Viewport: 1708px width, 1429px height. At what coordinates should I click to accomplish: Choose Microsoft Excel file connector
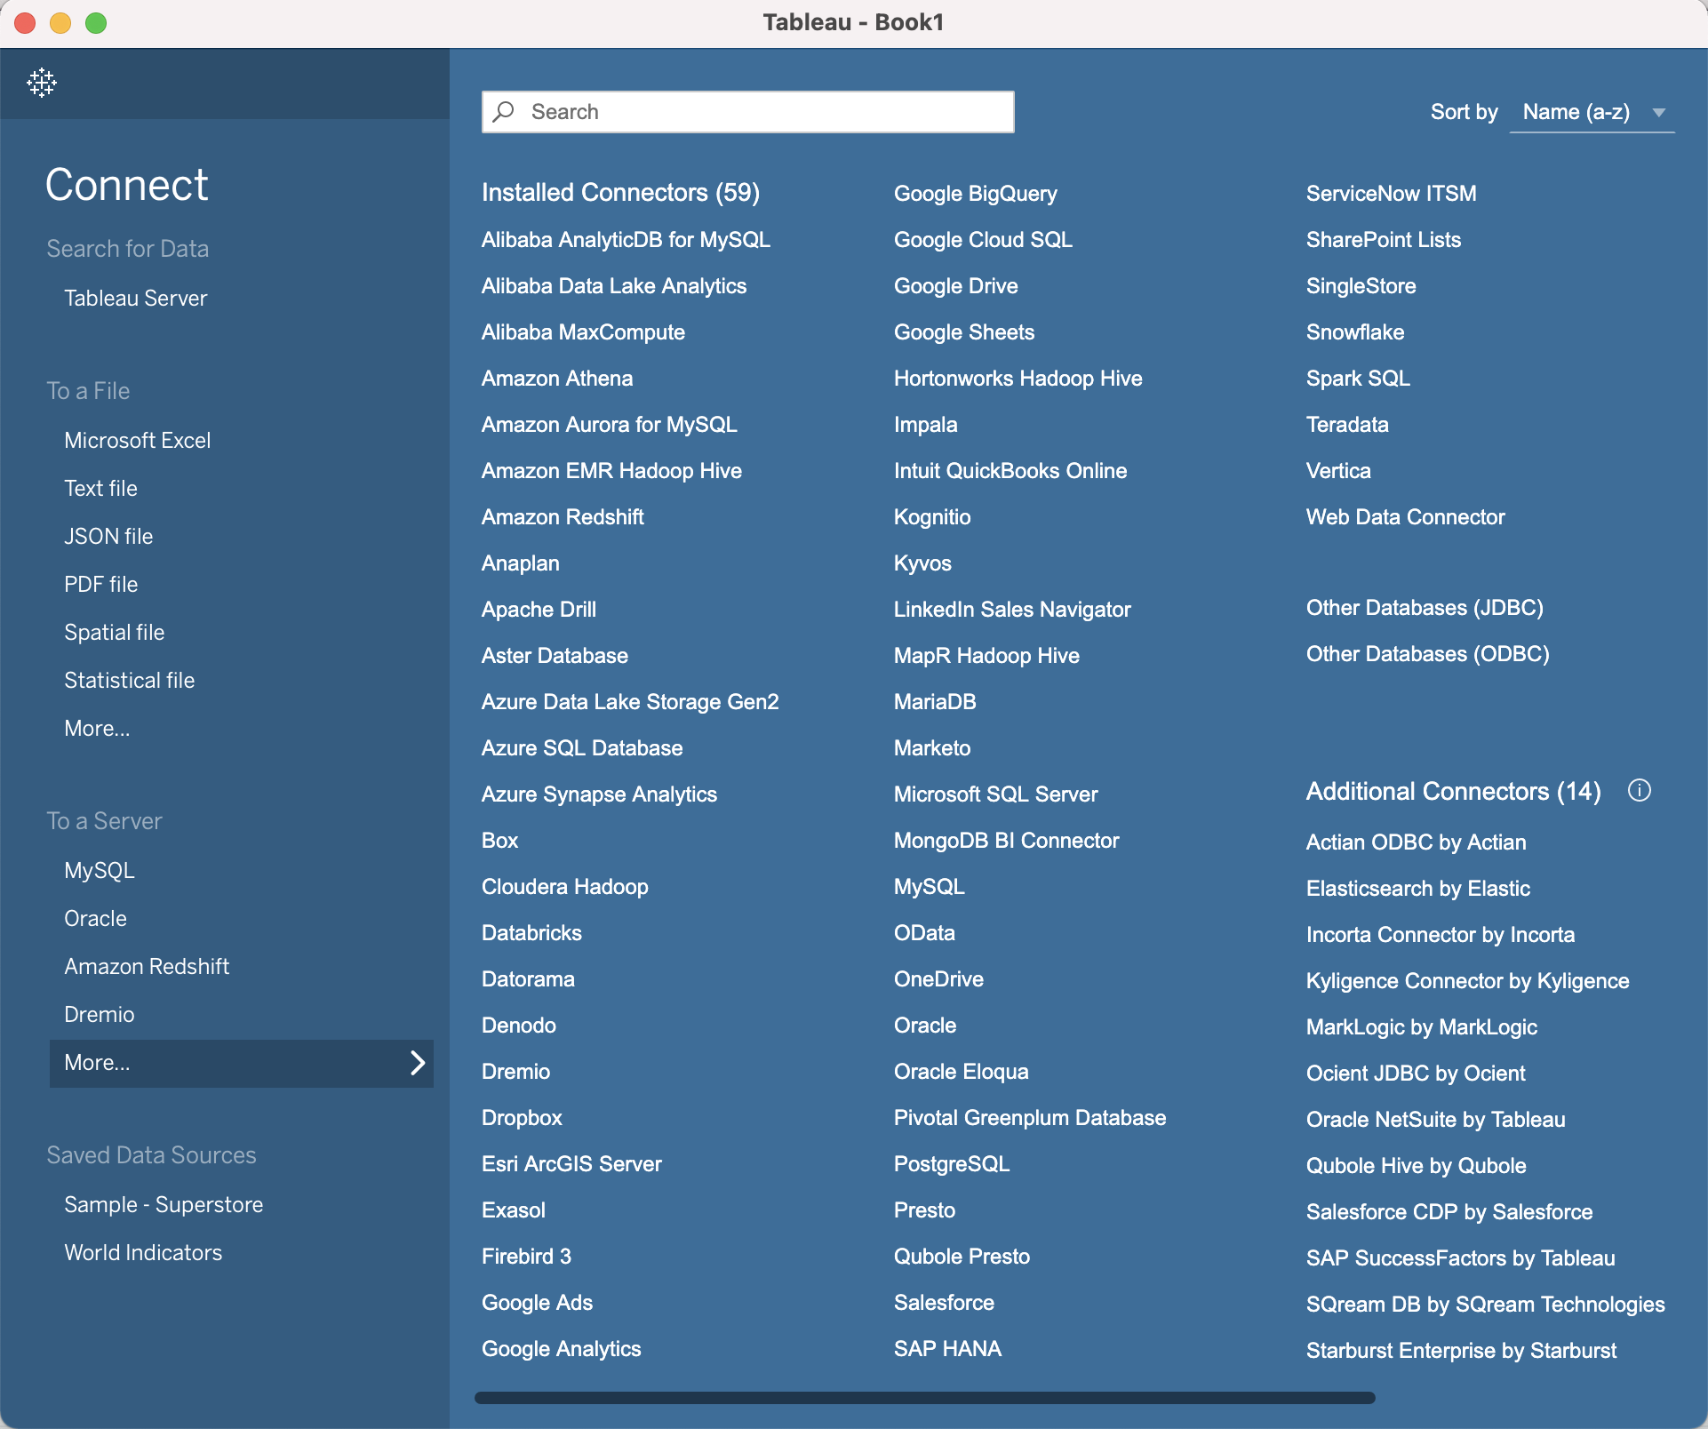pyautogui.click(x=137, y=441)
